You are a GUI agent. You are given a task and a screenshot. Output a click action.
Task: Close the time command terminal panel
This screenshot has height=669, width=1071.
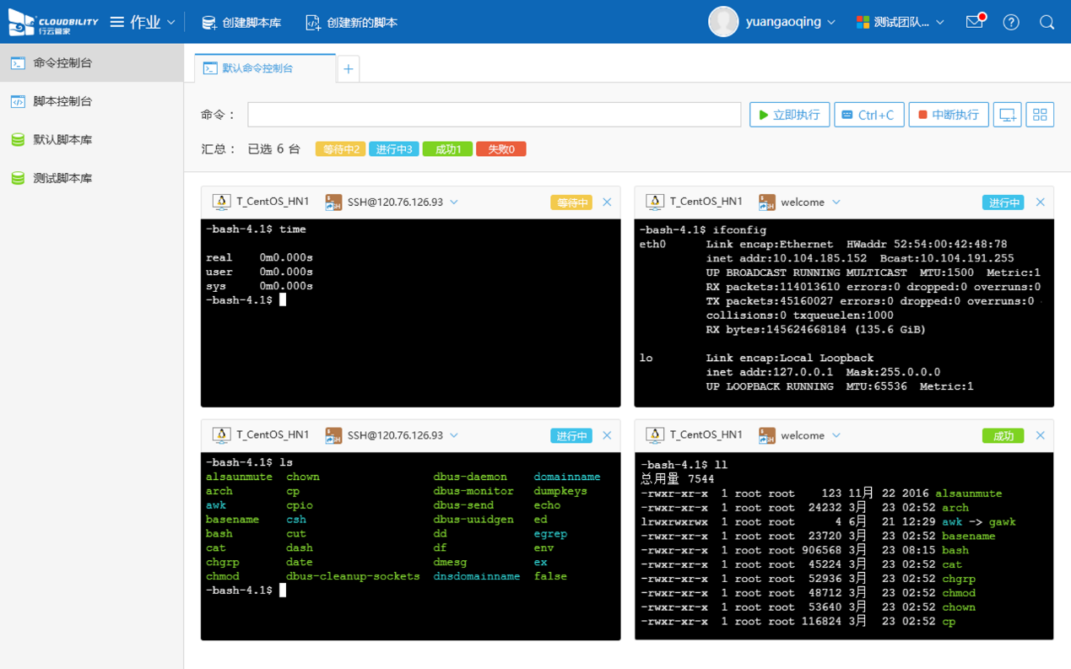(x=607, y=202)
